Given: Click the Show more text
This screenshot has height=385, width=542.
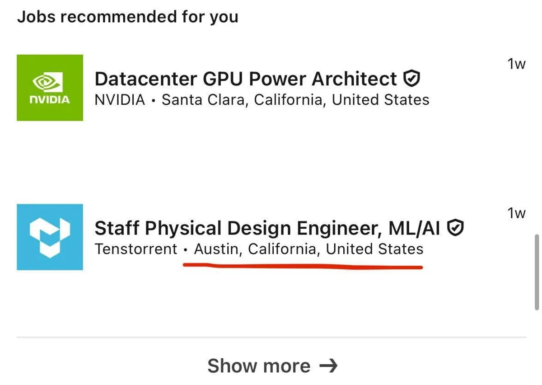Looking at the screenshot, I should [x=259, y=366].
